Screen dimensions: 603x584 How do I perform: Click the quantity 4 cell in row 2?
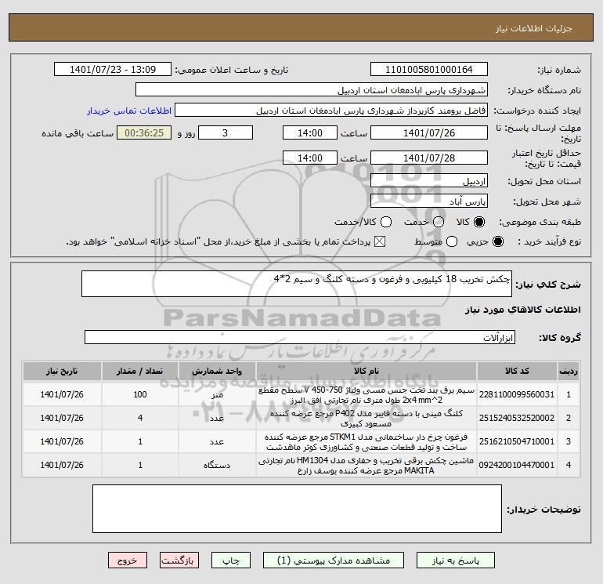[140, 418]
